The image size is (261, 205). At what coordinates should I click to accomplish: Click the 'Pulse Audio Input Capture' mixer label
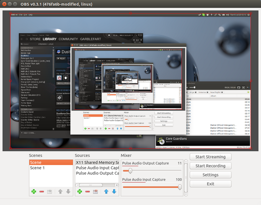coord(144,179)
